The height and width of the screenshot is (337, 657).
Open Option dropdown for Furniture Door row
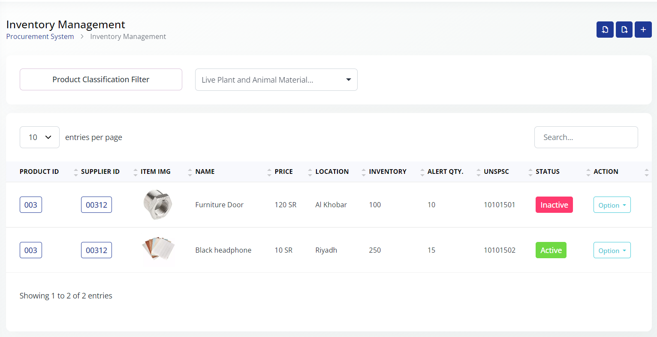click(x=612, y=205)
